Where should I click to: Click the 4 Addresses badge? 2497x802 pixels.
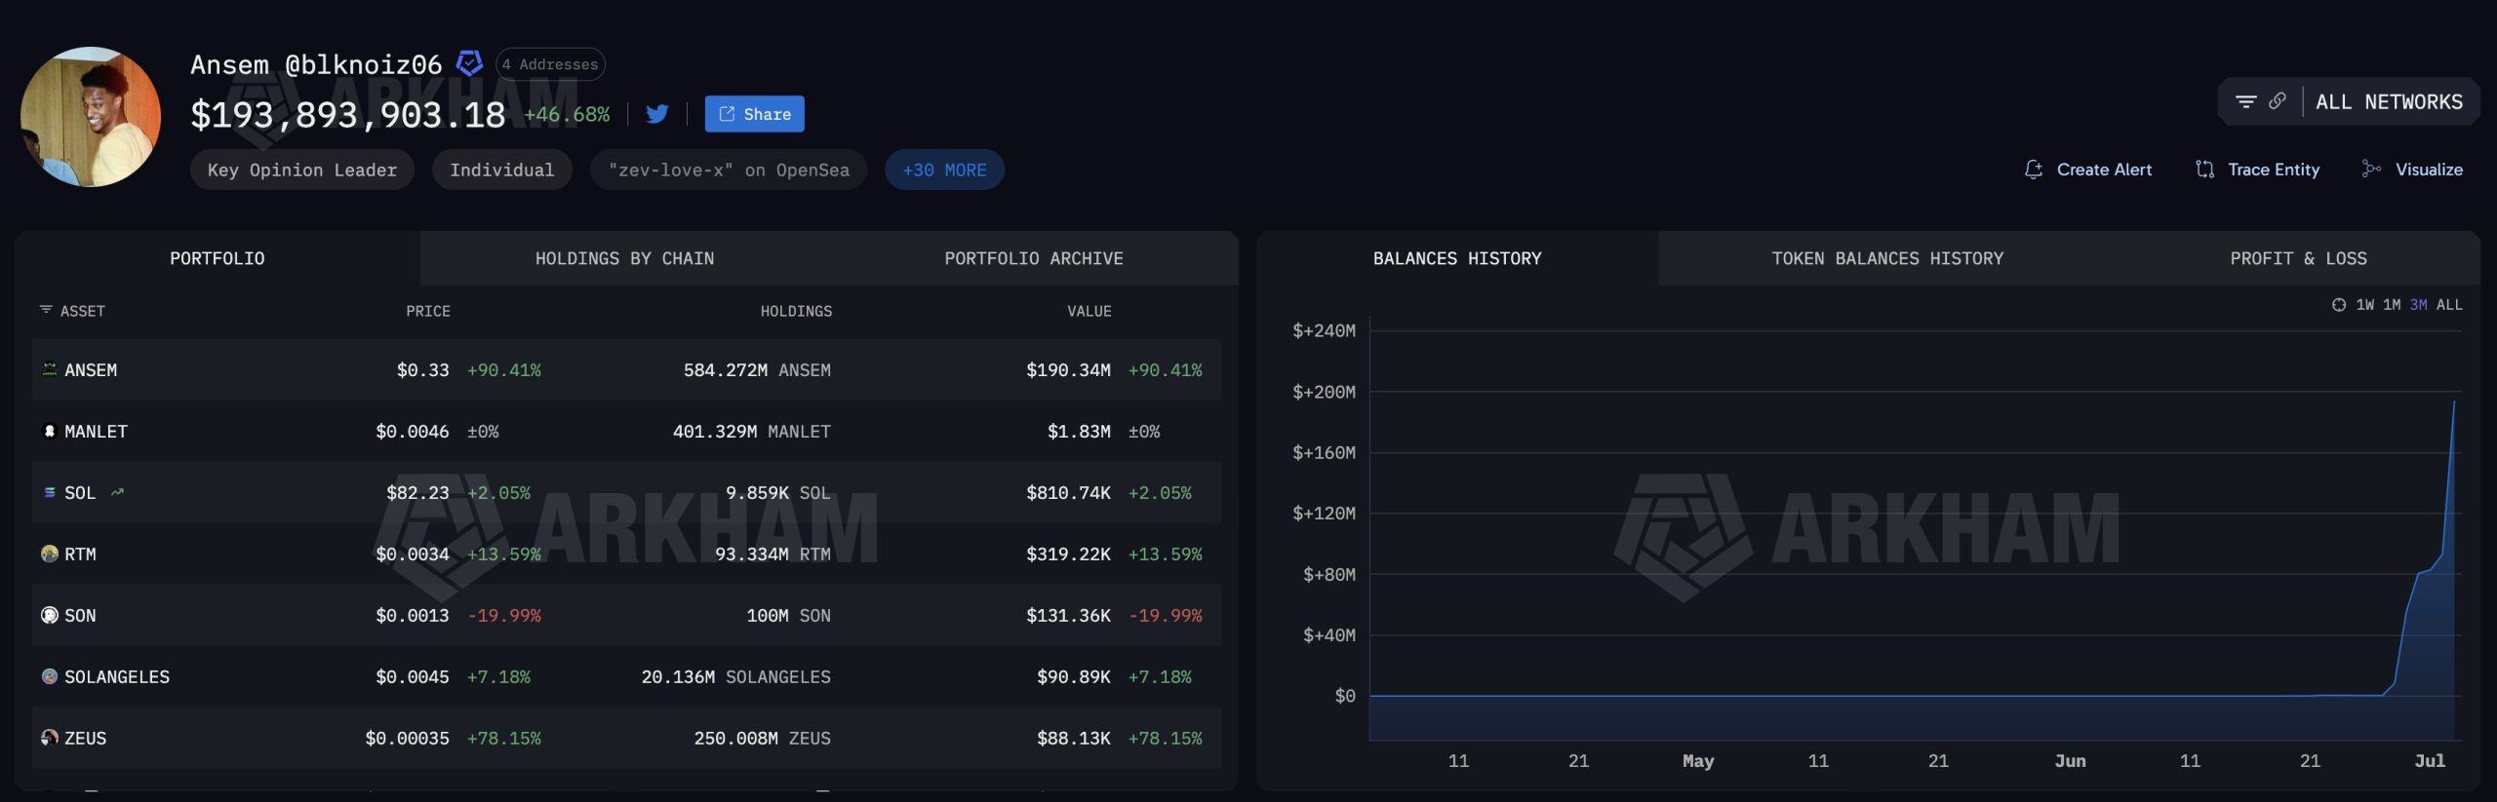[550, 64]
